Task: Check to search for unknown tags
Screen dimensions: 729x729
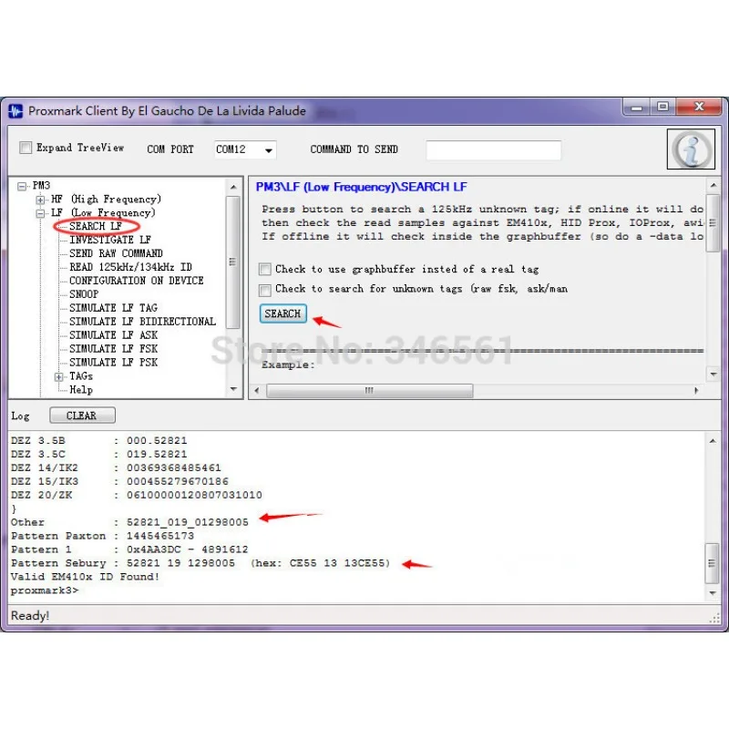Action: (265, 290)
